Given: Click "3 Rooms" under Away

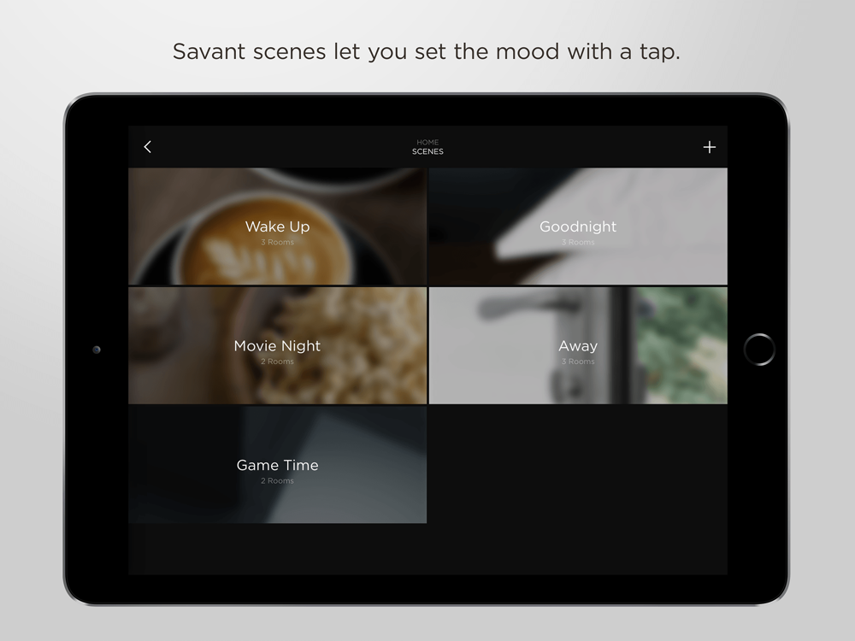Looking at the screenshot, I should pyautogui.click(x=578, y=362).
